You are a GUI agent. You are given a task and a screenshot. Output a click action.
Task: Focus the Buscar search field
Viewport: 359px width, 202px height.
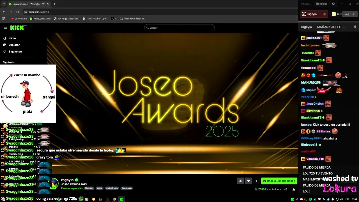pos(179,28)
